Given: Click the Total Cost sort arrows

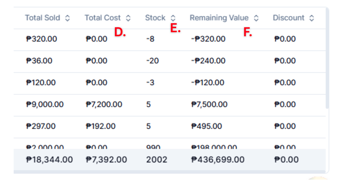Looking at the screenshot, I should click(x=128, y=18).
